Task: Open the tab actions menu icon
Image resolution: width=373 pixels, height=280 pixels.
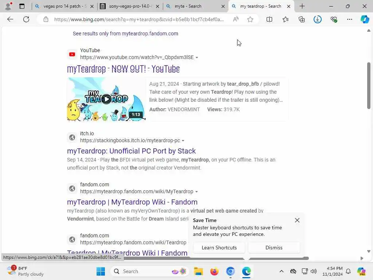Action: pos(22,6)
